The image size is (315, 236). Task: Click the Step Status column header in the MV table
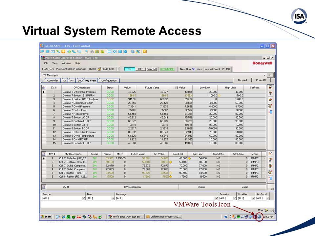click(218, 154)
